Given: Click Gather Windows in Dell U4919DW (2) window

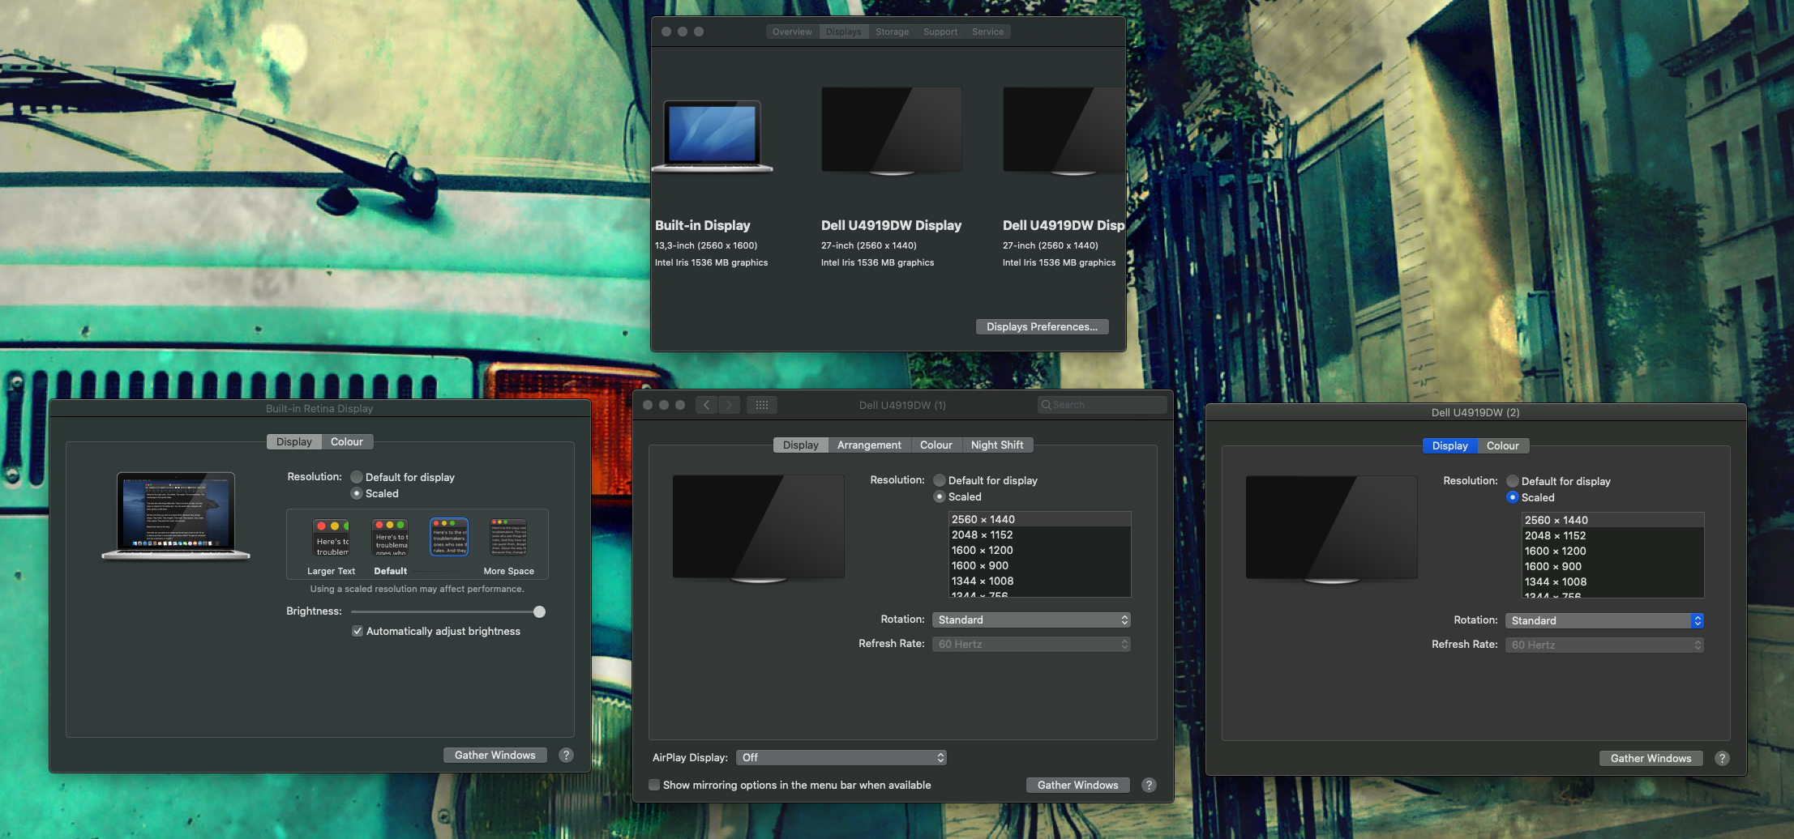Looking at the screenshot, I should (1651, 758).
